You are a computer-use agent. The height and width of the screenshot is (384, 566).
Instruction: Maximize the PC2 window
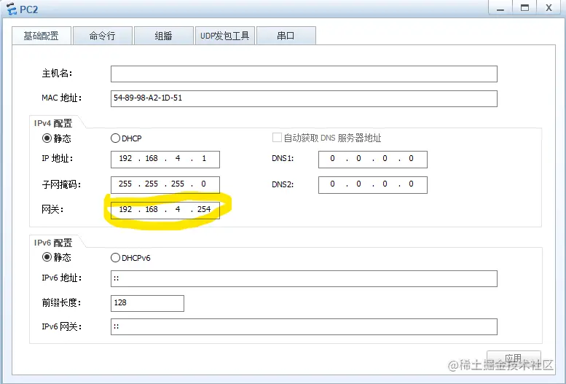click(x=524, y=7)
